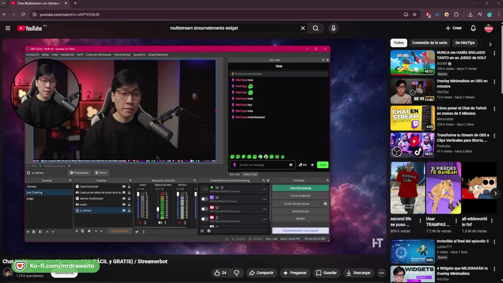Open the YouTube guide hamburger menu
Image resolution: width=503 pixels, height=283 pixels.
coord(8,28)
